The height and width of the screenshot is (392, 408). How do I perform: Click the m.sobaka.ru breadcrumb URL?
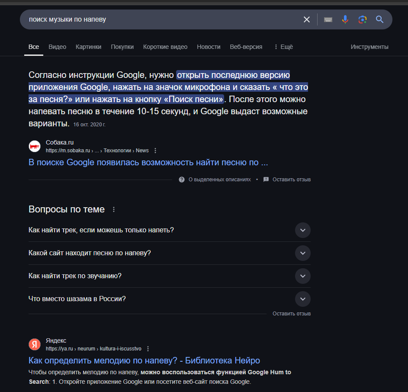(x=97, y=151)
